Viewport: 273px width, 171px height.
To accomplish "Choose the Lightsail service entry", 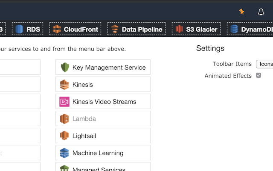I will (103, 136).
